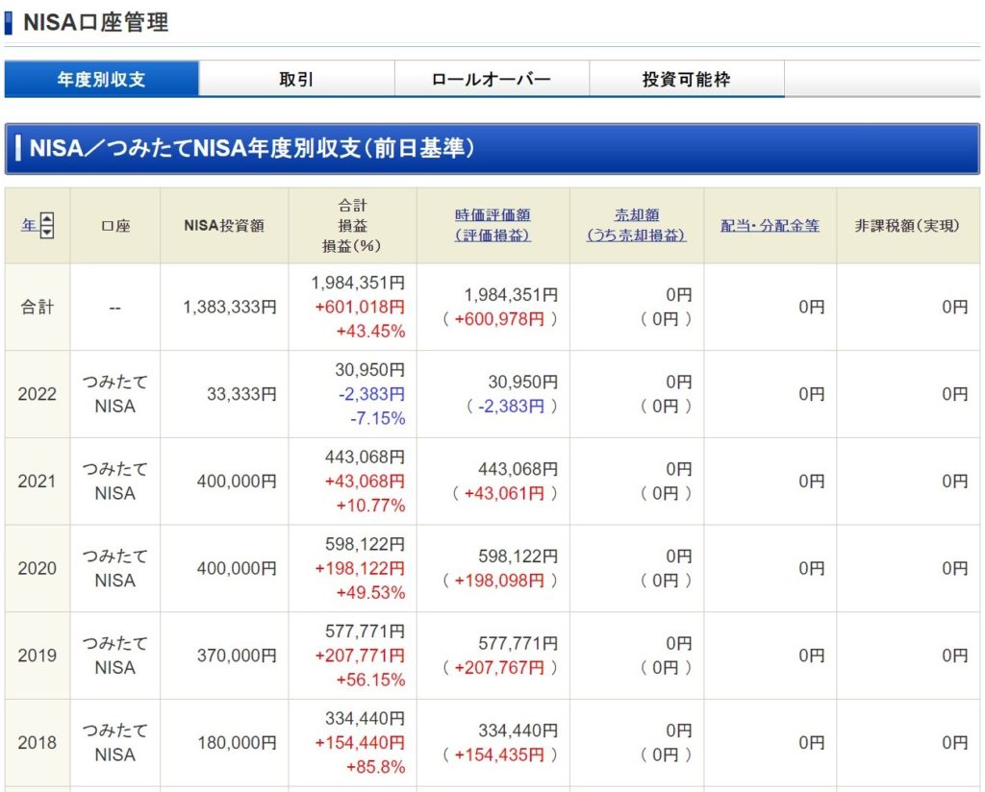Select the 2021 year row cell
The width and height of the screenshot is (985, 792).
coord(37,482)
